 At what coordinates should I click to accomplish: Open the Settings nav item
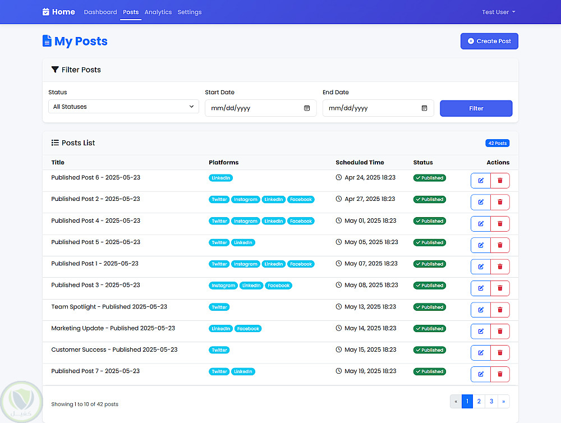(x=189, y=12)
